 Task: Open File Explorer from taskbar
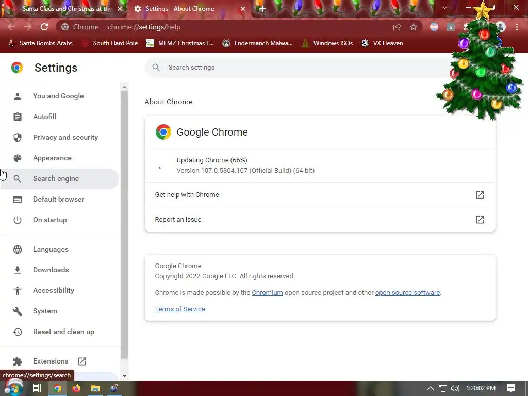[x=95, y=388]
